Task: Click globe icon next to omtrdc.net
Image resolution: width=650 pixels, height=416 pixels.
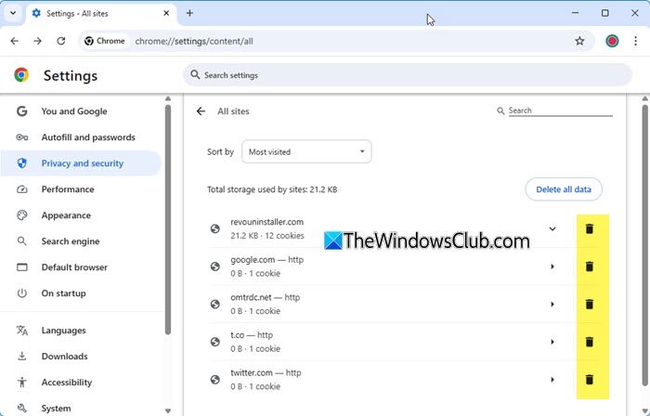Action: point(215,305)
